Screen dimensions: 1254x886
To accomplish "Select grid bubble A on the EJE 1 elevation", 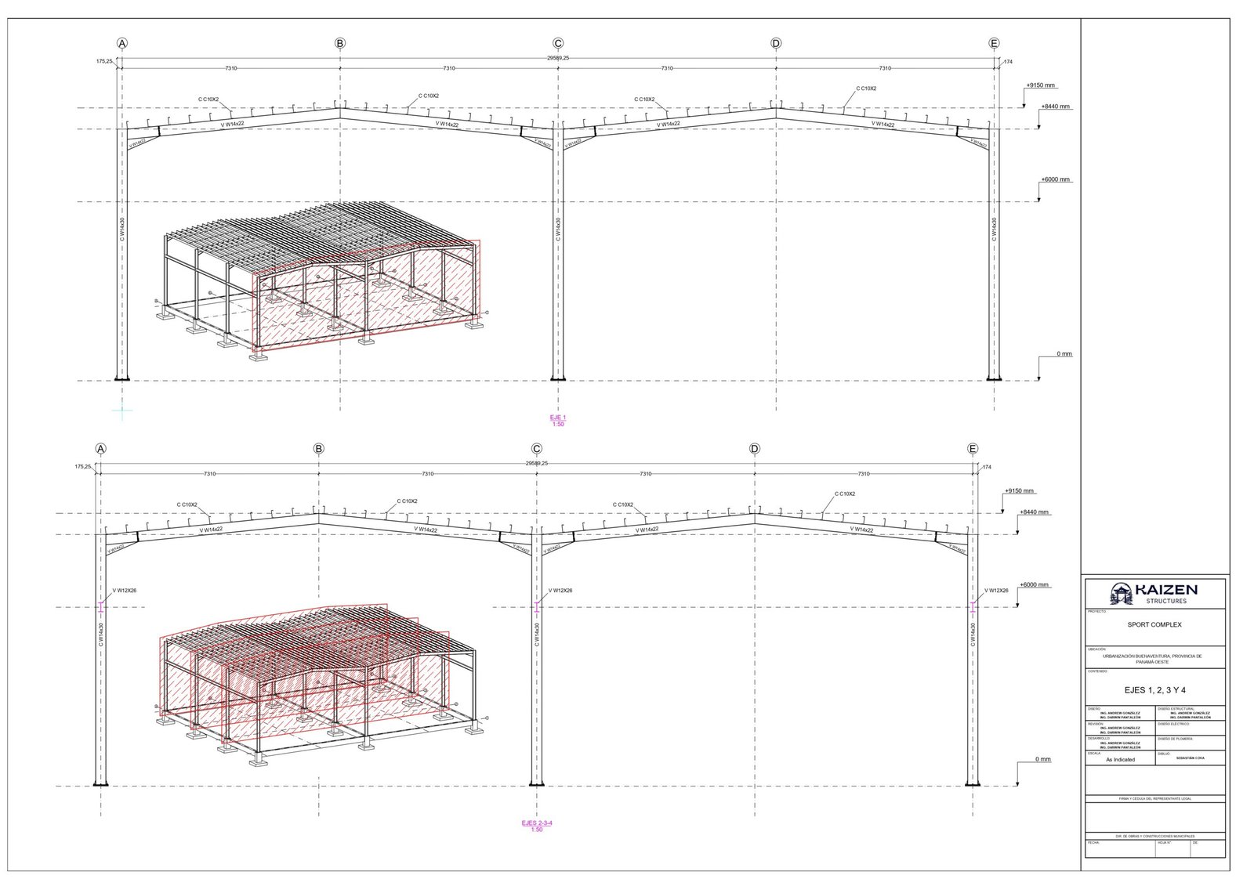I will 121,43.
